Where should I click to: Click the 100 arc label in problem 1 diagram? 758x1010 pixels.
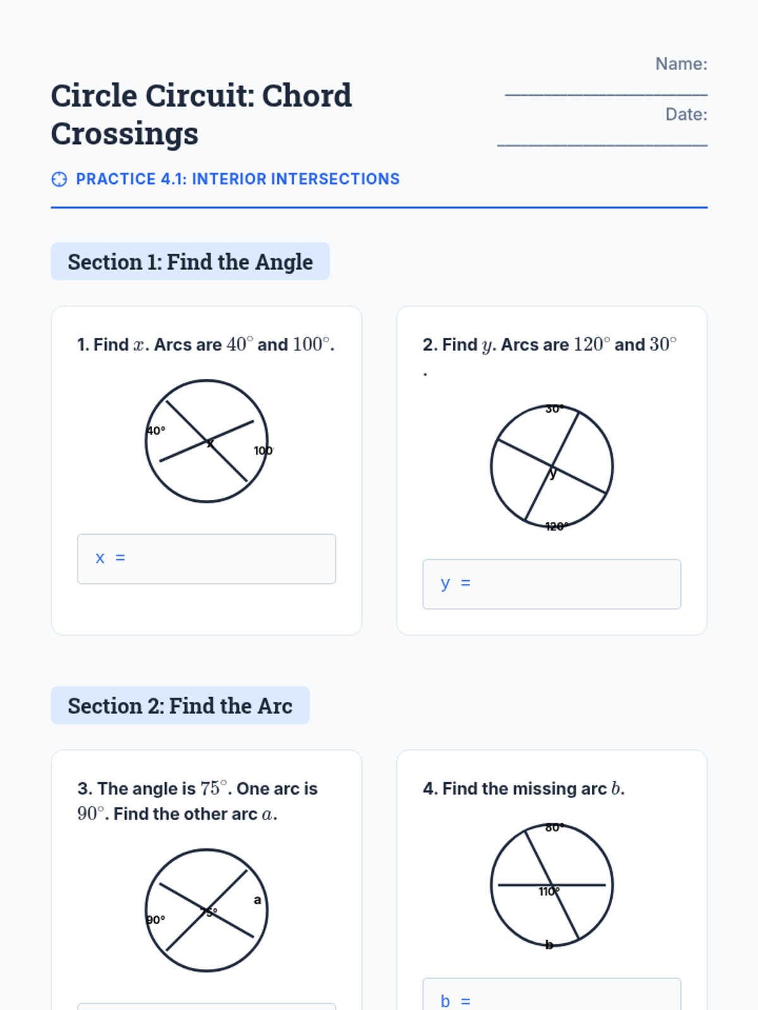263,451
